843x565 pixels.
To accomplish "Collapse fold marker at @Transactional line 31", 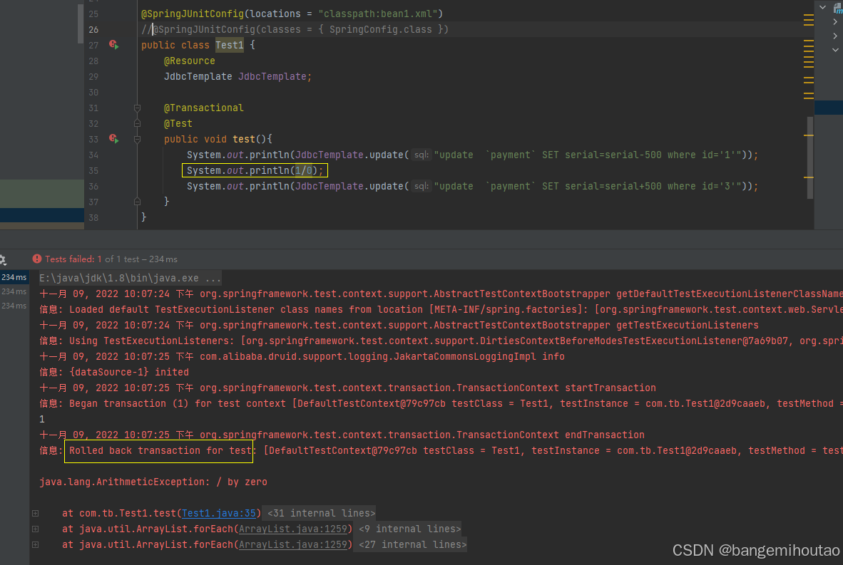I will pos(137,108).
